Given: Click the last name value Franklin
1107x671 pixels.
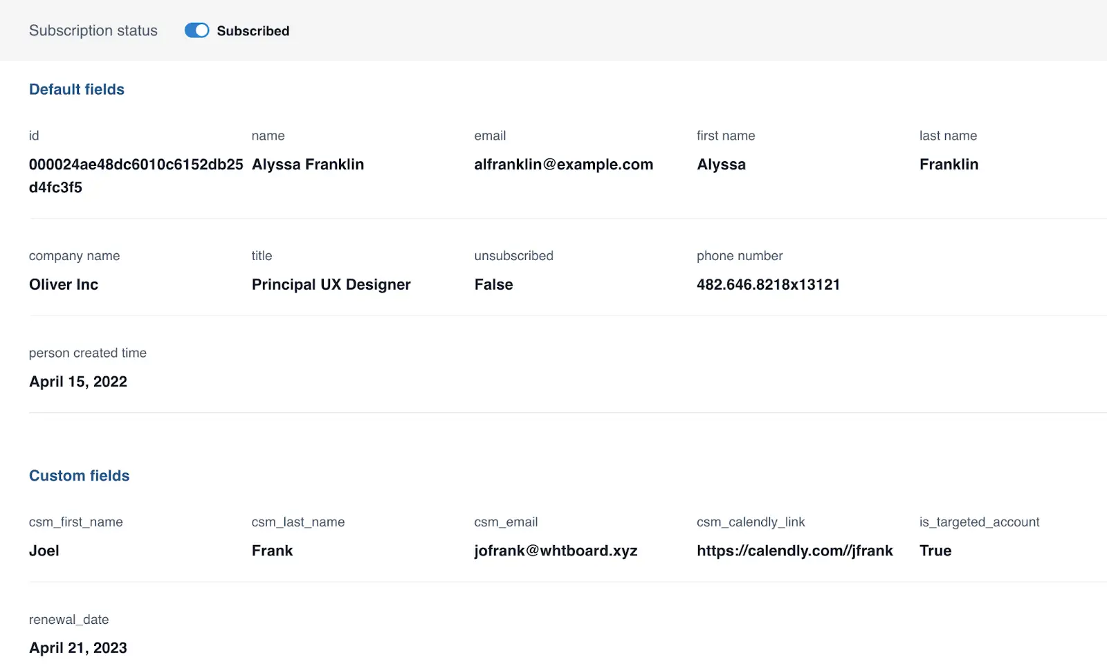Looking at the screenshot, I should [x=949, y=165].
